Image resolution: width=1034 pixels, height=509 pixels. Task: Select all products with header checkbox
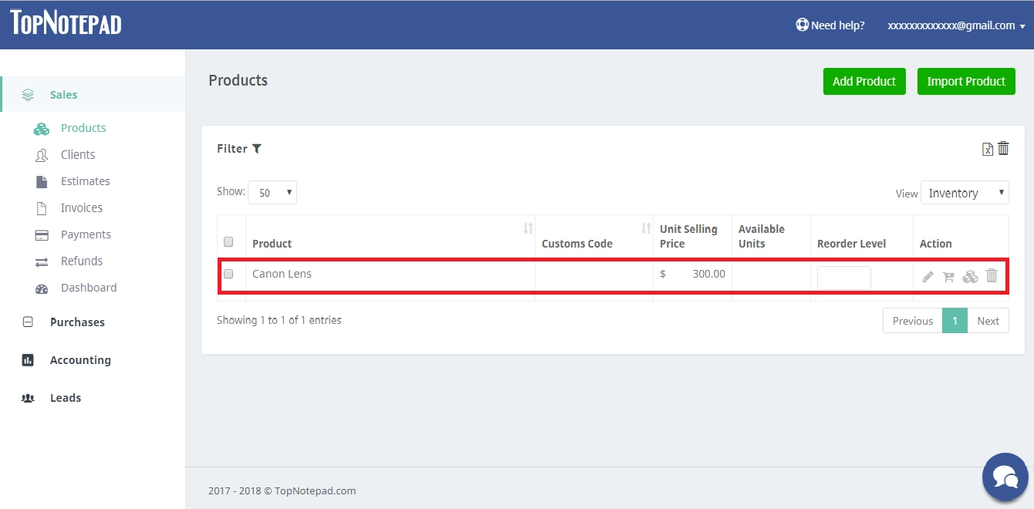228,242
